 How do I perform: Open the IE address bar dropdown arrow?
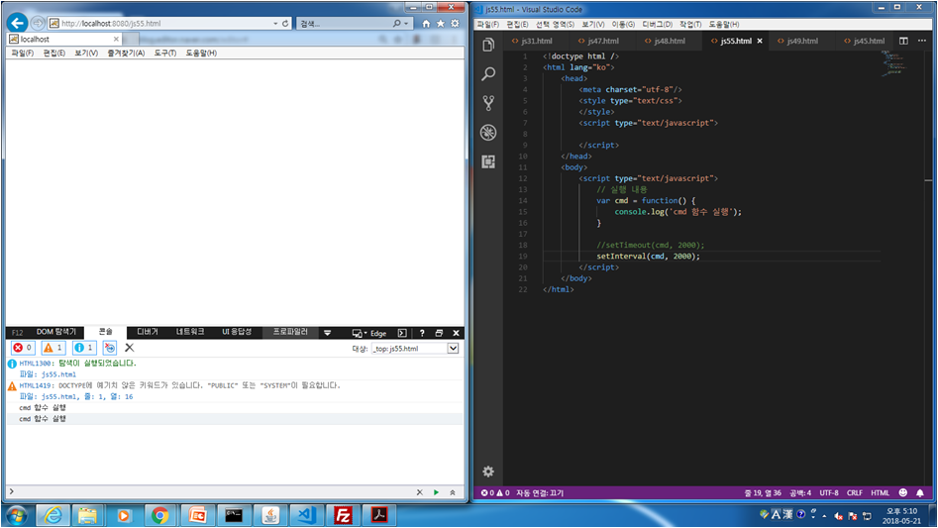[275, 24]
